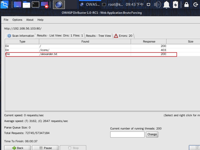This screenshot has height=150, width=200.
Task: Open the Kali dragon applications menu
Action: [x=4, y=4]
